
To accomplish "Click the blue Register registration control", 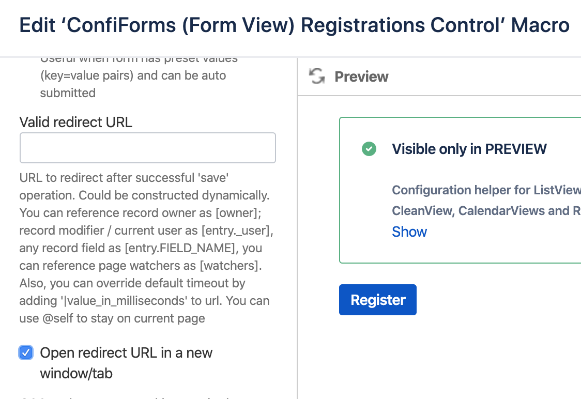I will [377, 300].
